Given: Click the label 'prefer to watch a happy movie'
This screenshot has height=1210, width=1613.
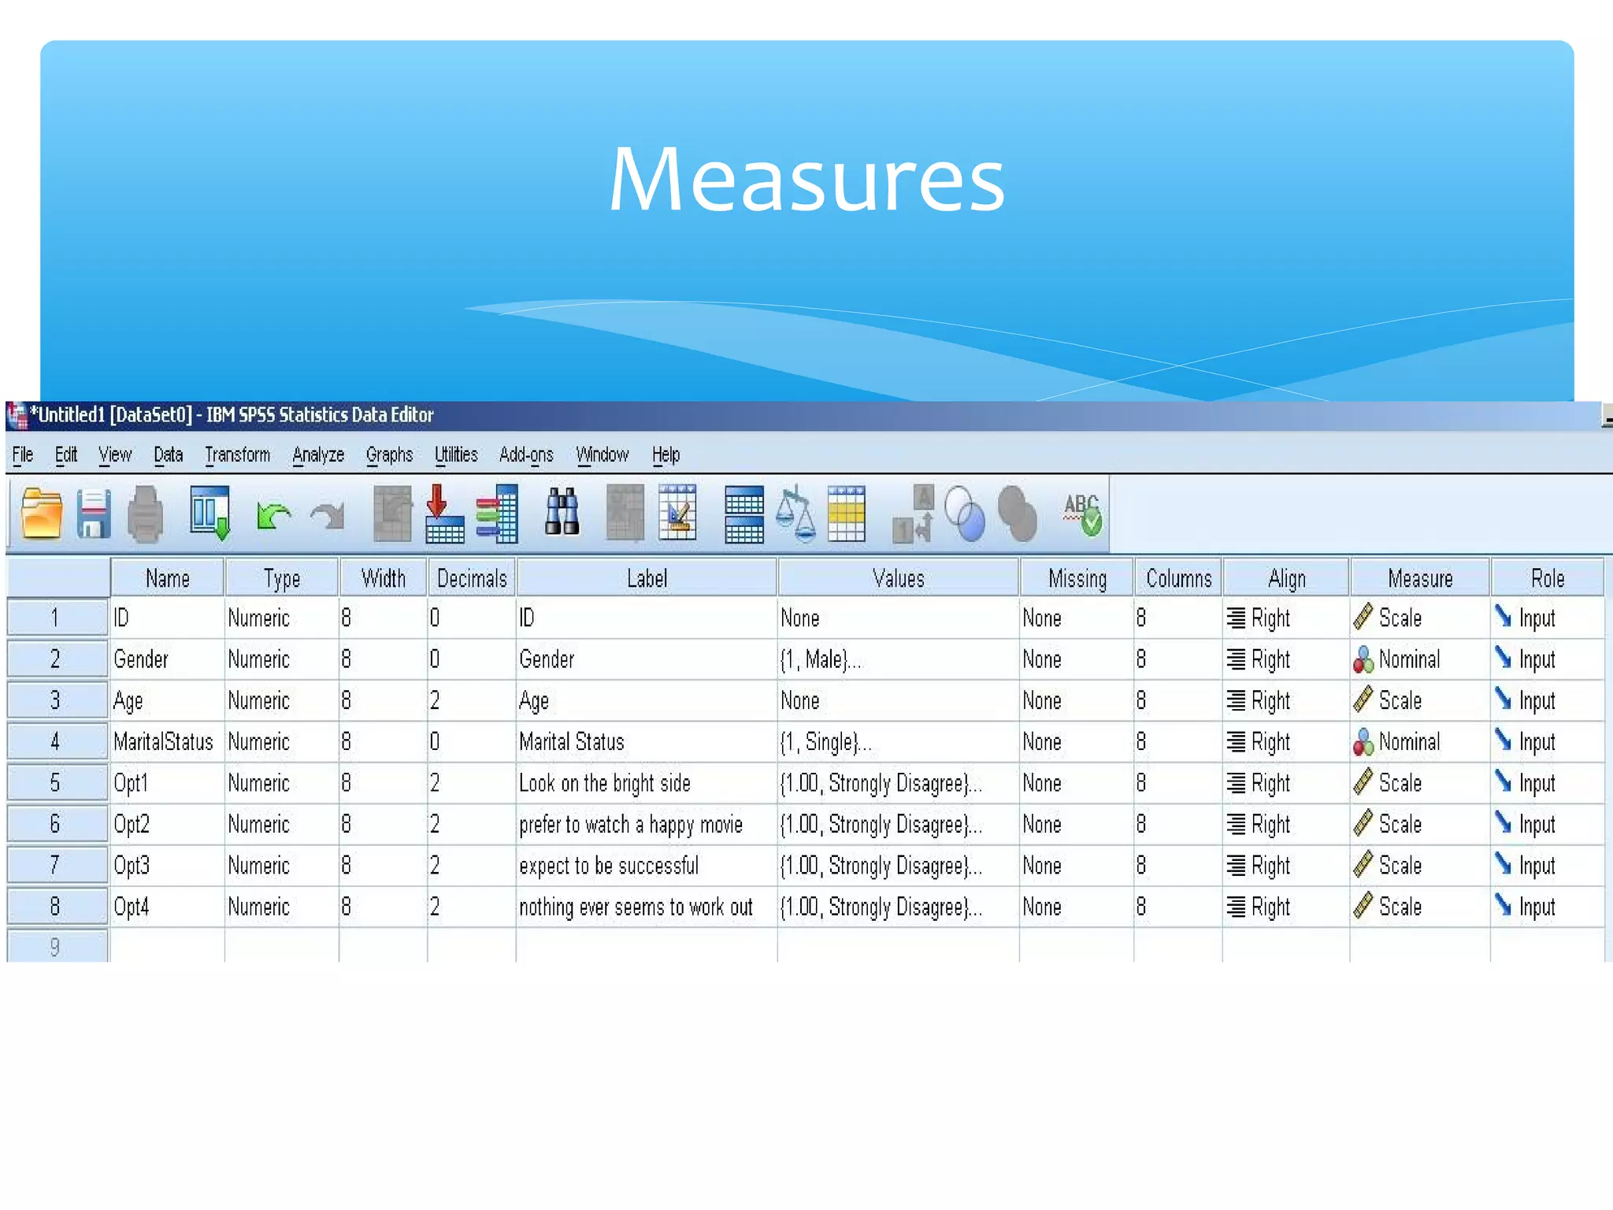Looking at the screenshot, I should tap(631, 825).
